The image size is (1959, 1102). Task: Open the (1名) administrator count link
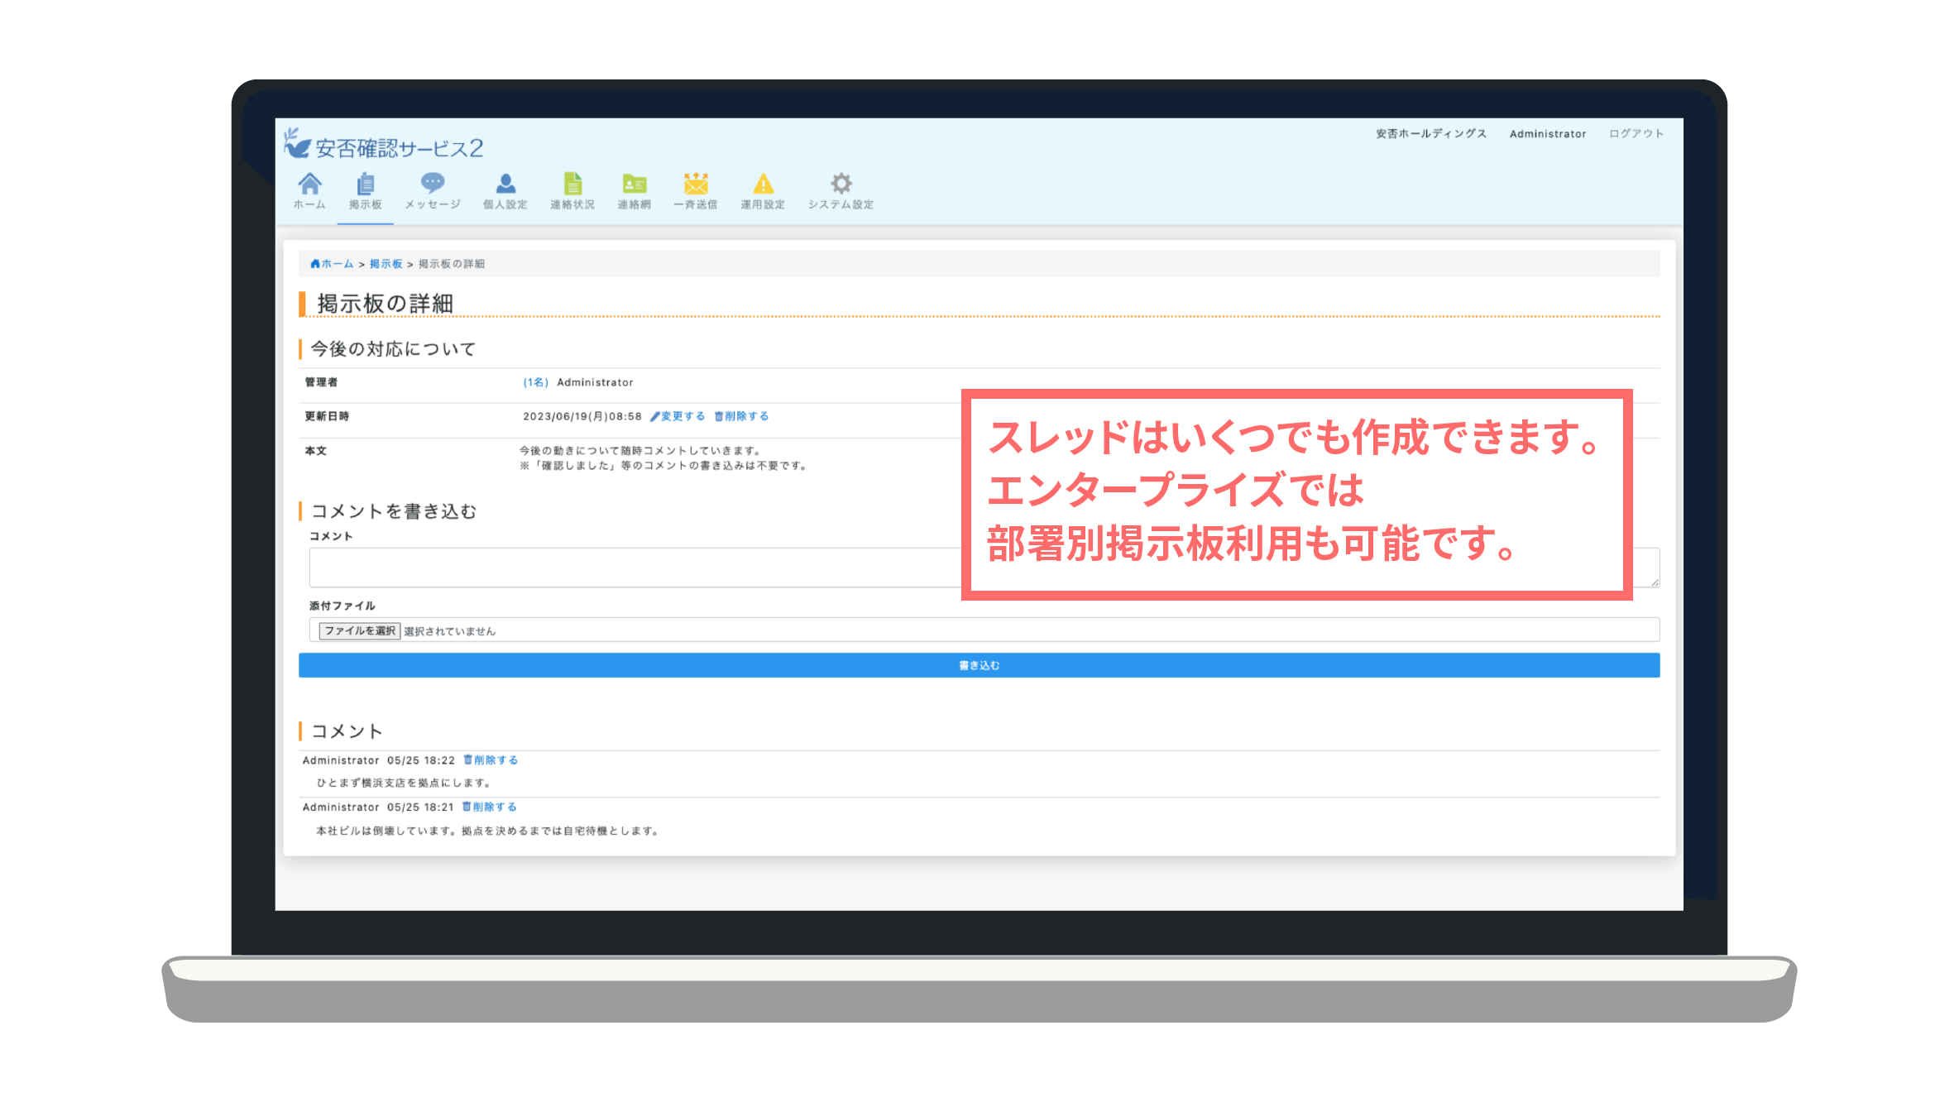534,382
